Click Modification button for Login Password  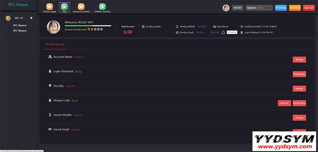tap(299, 74)
